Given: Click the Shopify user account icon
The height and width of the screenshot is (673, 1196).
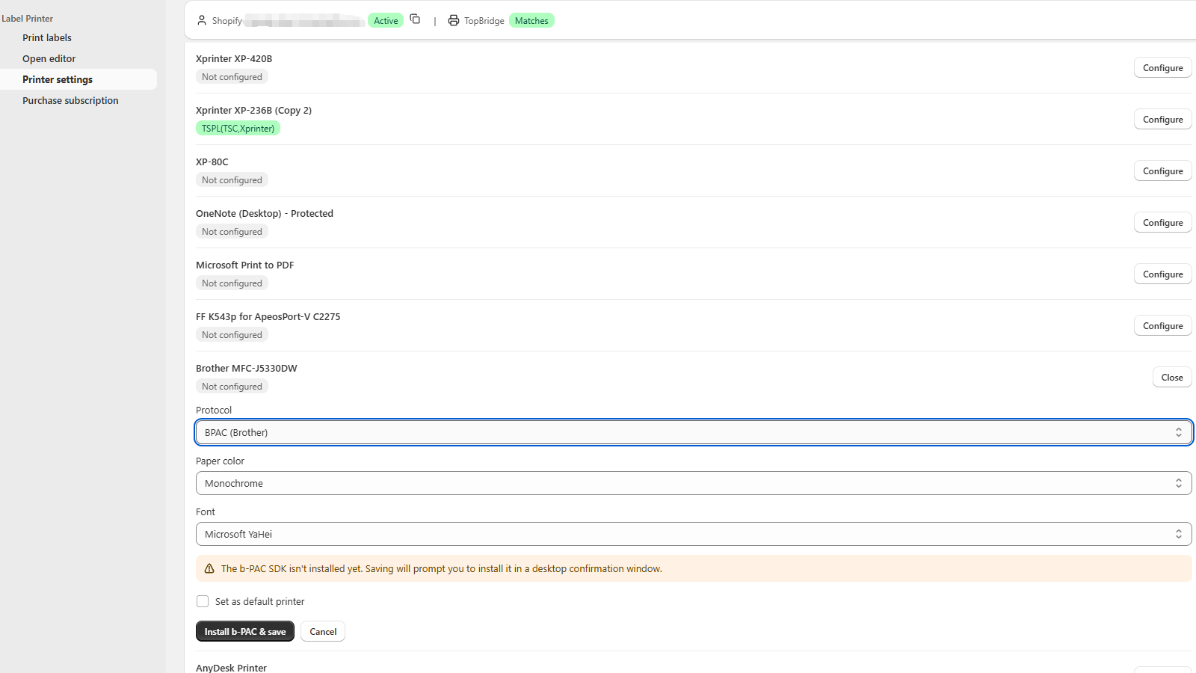Looking at the screenshot, I should (x=202, y=20).
